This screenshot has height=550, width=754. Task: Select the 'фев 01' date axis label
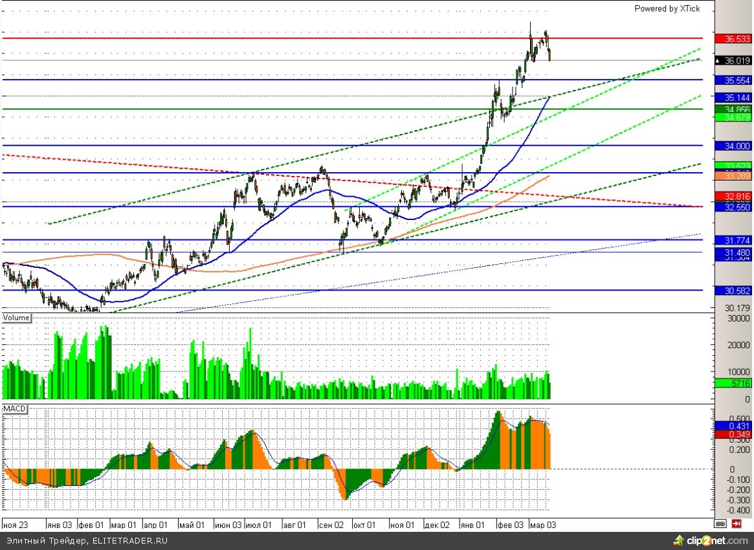click(x=91, y=525)
